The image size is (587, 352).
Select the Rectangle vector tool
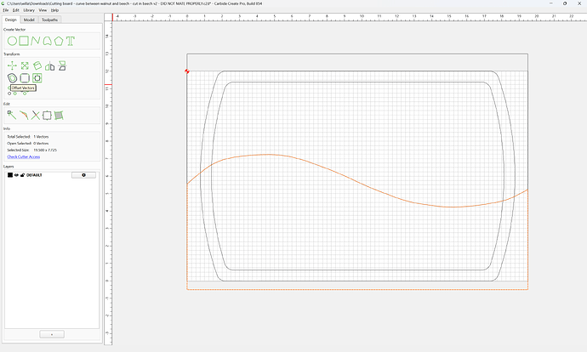click(24, 41)
